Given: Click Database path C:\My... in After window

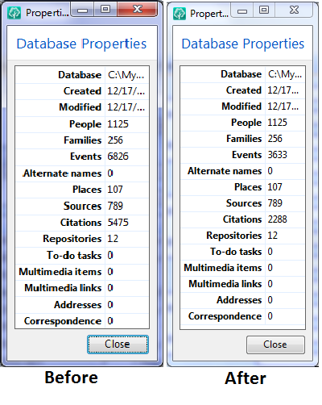Looking at the screenshot, I should click(x=285, y=74).
